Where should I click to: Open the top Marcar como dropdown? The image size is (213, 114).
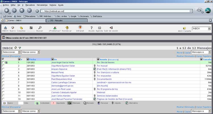[31, 52]
